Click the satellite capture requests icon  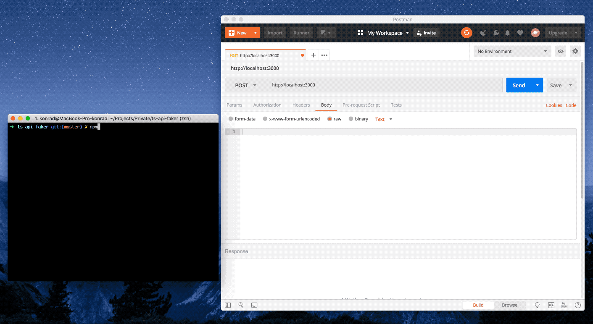[x=483, y=33]
